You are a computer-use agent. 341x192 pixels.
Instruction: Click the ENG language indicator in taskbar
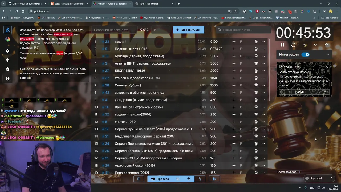point(312,188)
